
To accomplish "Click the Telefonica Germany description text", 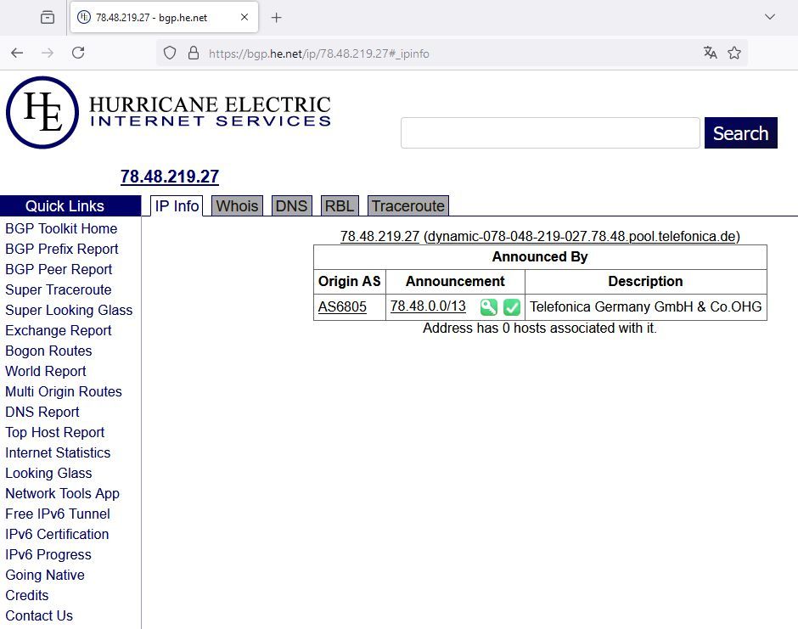I will 645,307.
